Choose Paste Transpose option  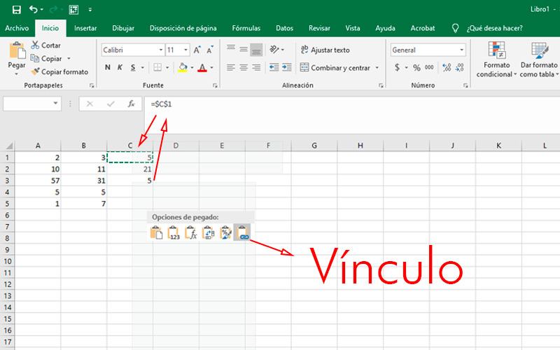(x=208, y=232)
